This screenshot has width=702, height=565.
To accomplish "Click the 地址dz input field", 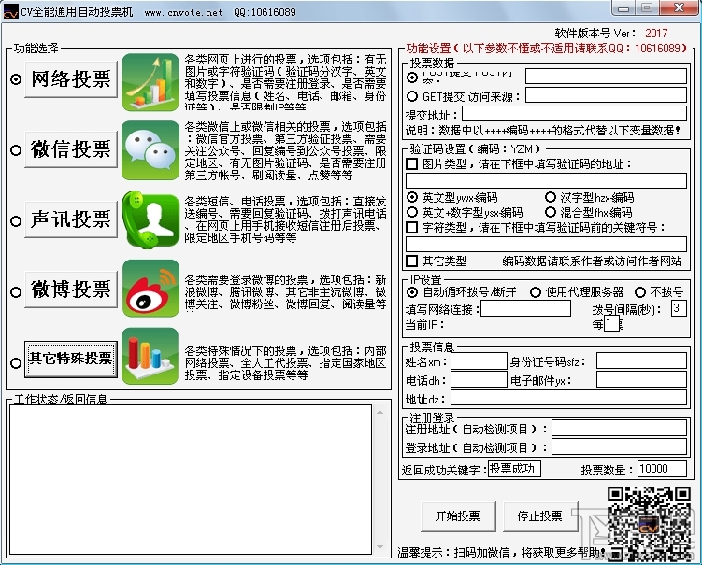I will 568,398.
